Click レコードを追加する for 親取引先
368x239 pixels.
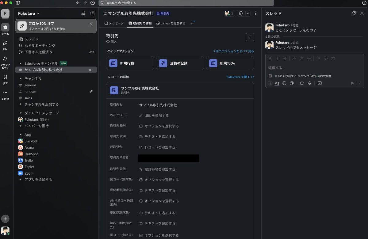[x=157, y=147]
